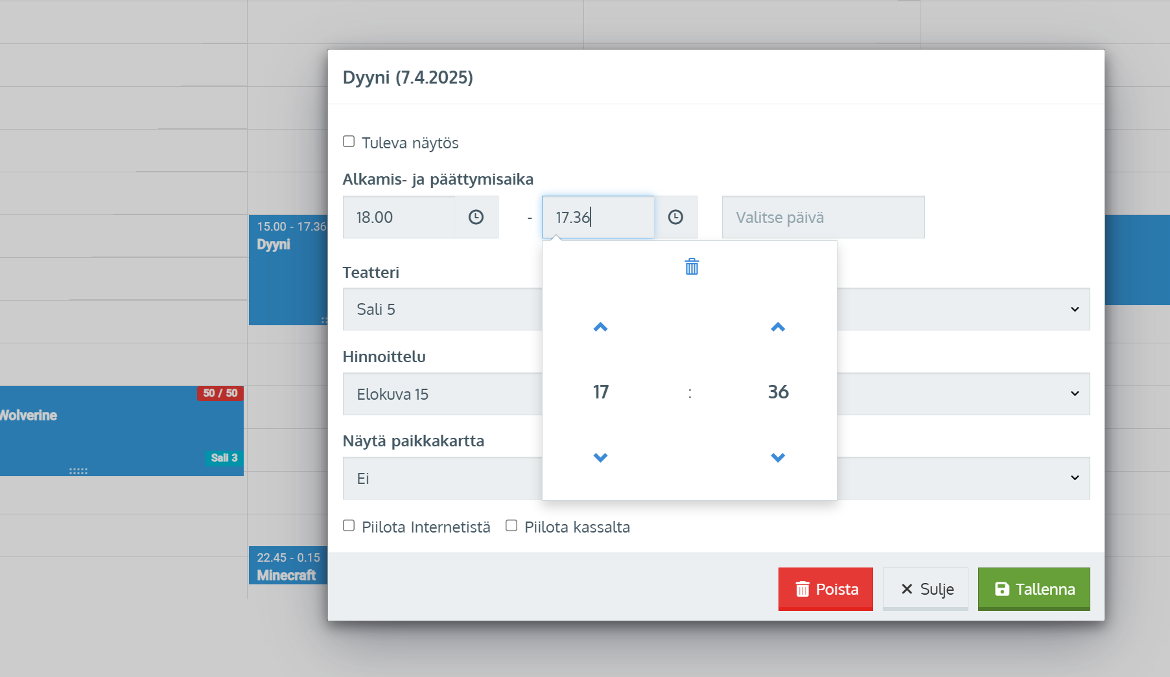Toggle the Piilota kassalta checkbox

click(511, 525)
